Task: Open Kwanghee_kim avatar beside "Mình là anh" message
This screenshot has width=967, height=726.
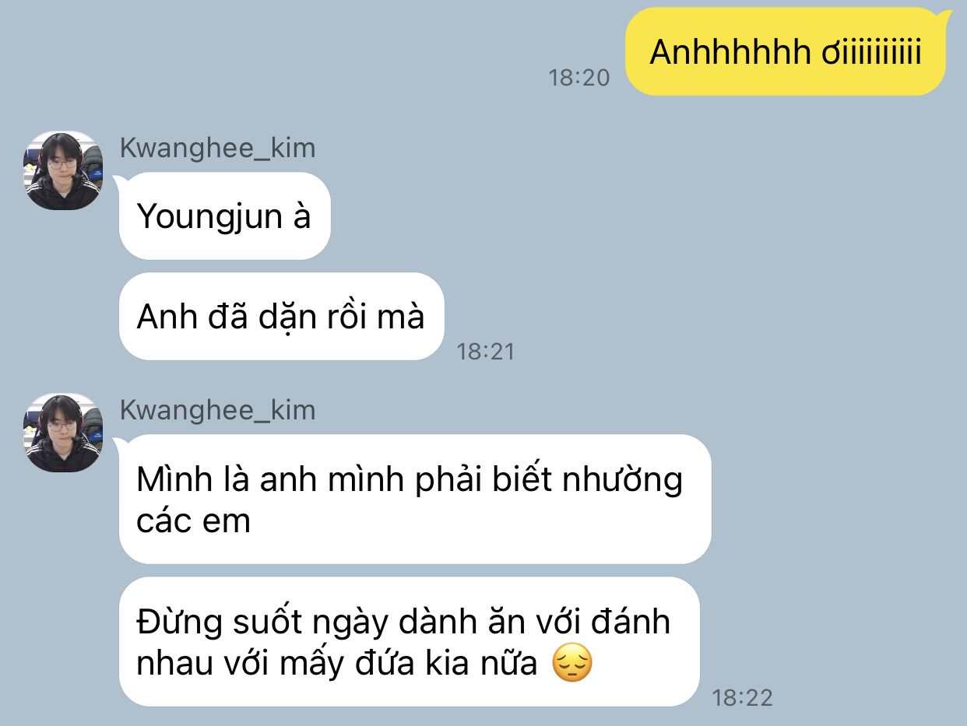Action: tap(62, 433)
